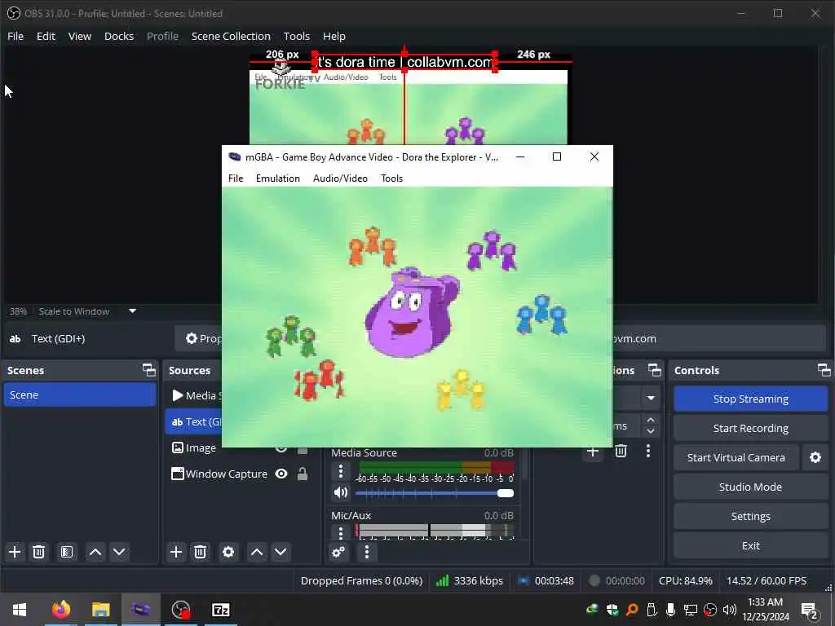
Task: Open OBS Edit menu
Action: [x=46, y=36]
